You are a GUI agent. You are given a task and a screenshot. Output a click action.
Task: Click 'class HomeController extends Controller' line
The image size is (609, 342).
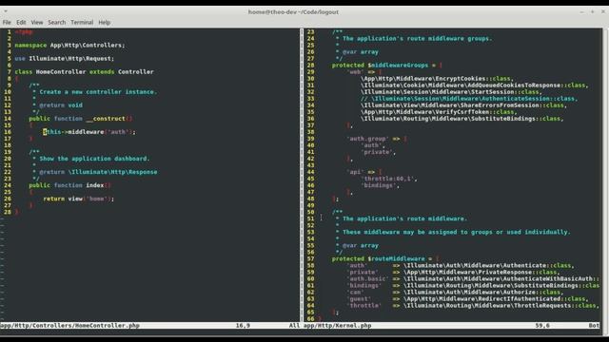[85, 72]
